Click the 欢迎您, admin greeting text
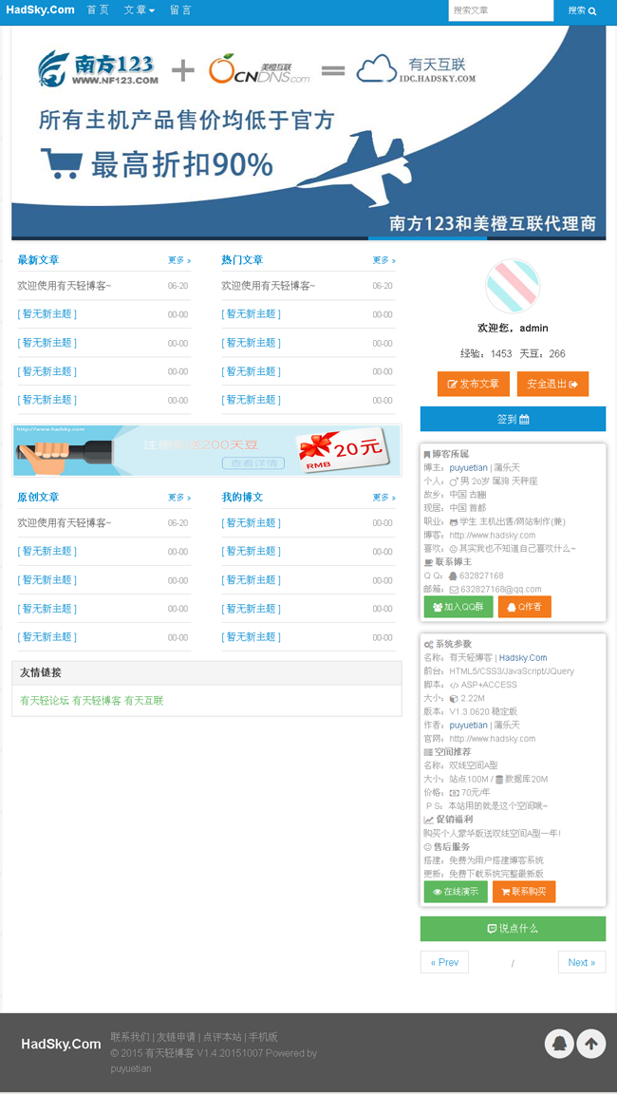This screenshot has width=617, height=1094. pyautogui.click(x=513, y=328)
